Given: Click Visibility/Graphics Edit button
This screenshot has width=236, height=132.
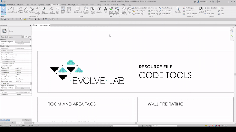Looking at the screenshot, I should tap(23, 42).
